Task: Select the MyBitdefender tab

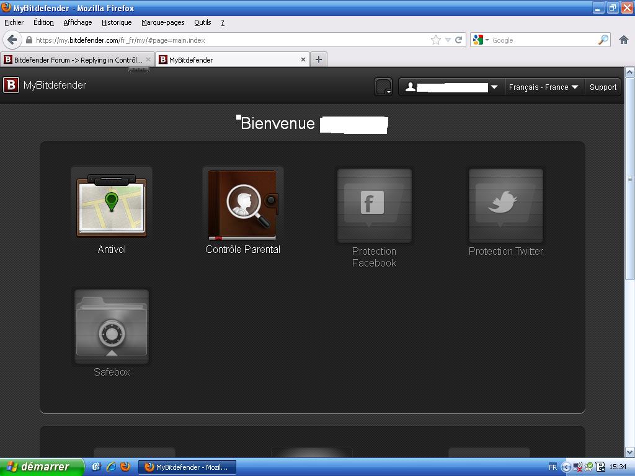Action: 233,59
